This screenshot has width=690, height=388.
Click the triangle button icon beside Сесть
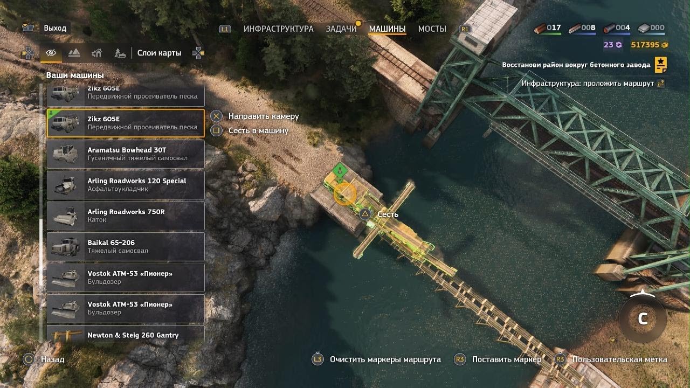pyautogui.click(x=365, y=214)
